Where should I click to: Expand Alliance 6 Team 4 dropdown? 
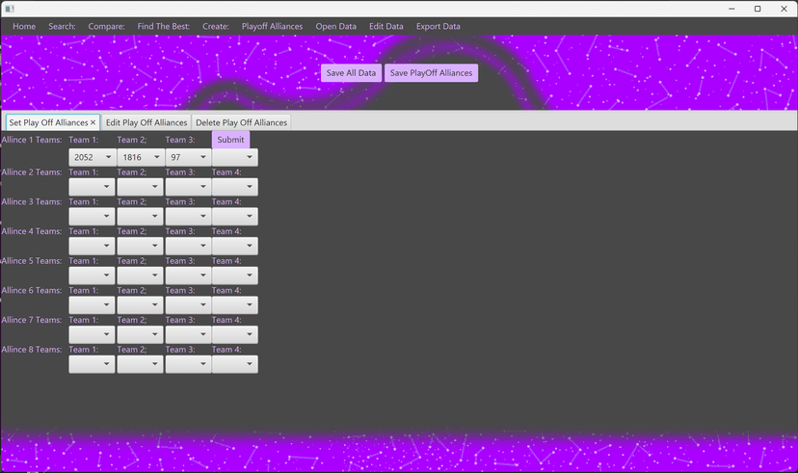pyautogui.click(x=235, y=305)
